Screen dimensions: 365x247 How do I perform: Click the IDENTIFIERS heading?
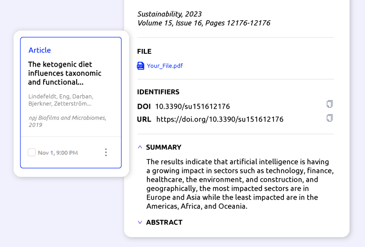tap(158, 92)
